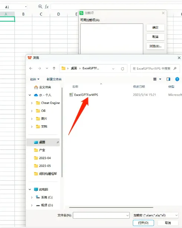Cancel the browse dialog with 取消
The width and height of the screenshot is (182, 228).
tap(168, 223)
